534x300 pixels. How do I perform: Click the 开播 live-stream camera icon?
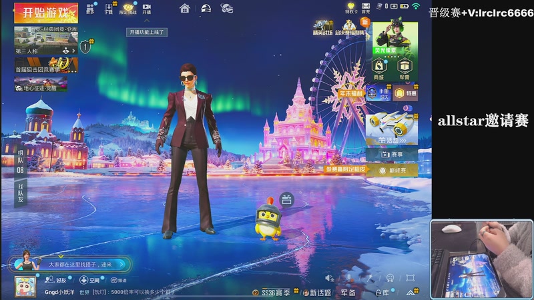pyautogui.click(x=147, y=9)
